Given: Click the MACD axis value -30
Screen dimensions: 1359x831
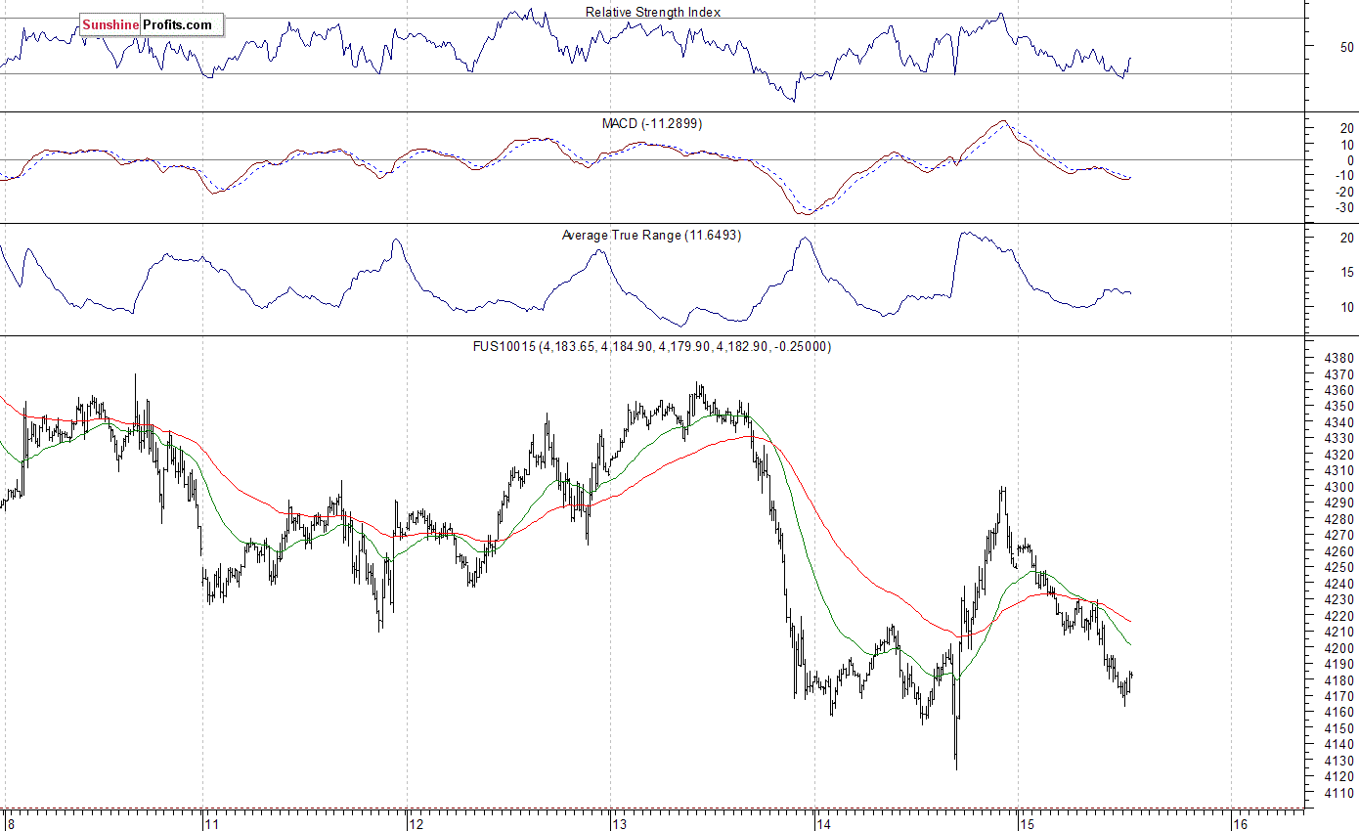Looking at the screenshot, I should 1343,207.
